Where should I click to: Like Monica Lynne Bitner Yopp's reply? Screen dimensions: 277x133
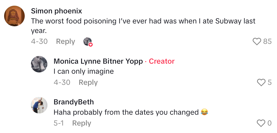[x=261, y=82]
